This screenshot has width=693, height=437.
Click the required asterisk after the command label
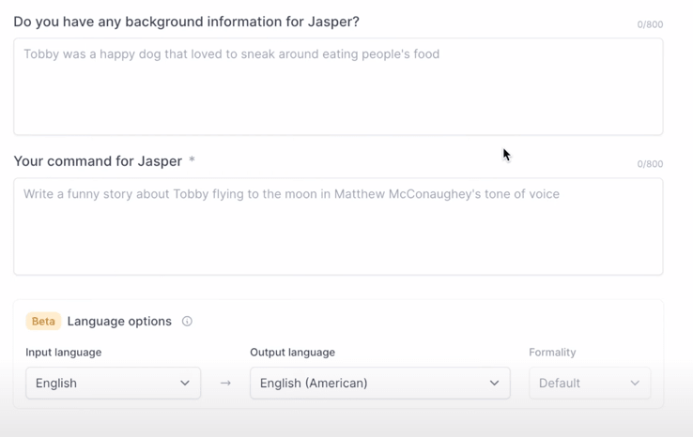point(192,160)
